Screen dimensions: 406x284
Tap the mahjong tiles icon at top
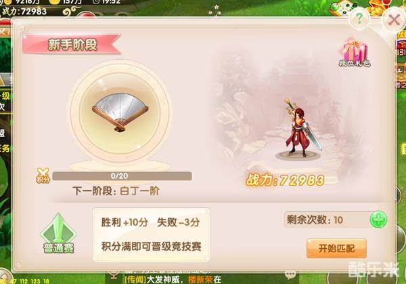click(x=343, y=9)
